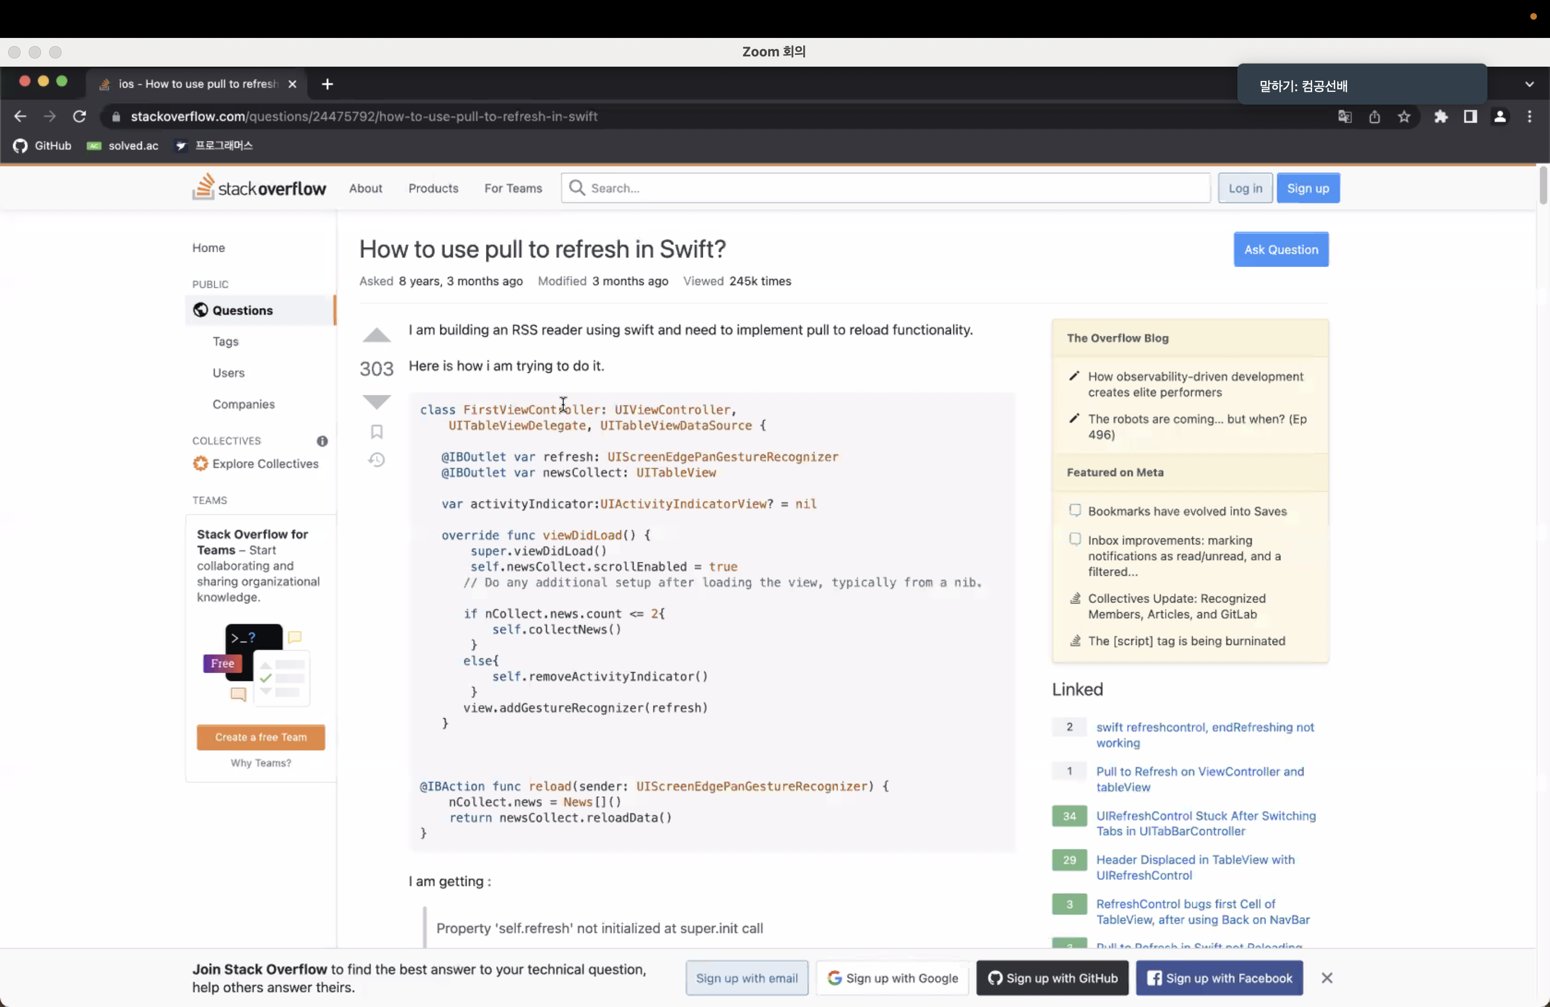Click Sign up with GitHub button
This screenshot has height=1007, width=1550.
tap(1052, 978)
